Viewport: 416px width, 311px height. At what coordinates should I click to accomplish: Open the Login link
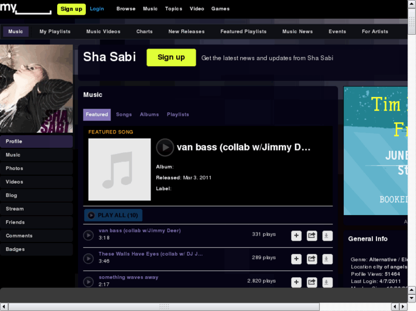(x=97, y=9)
